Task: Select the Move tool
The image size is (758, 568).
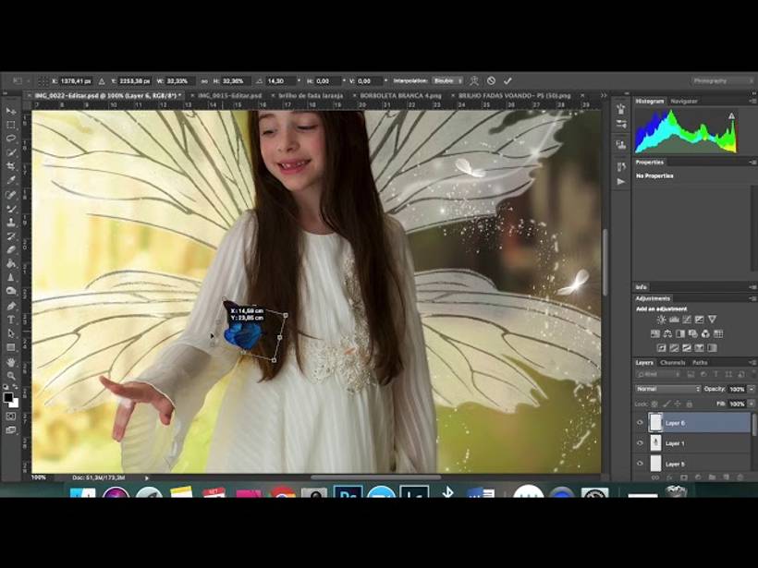Action: 11,111
